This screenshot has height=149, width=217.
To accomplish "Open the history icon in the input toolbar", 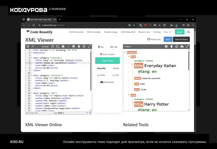I will (52, 47).
